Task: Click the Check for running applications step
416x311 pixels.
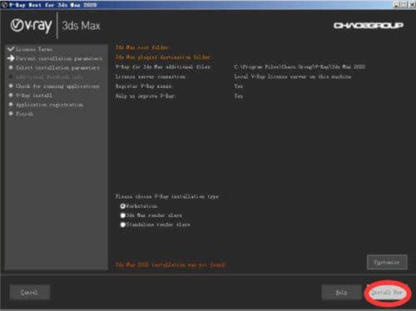Action: click(57, 86)
